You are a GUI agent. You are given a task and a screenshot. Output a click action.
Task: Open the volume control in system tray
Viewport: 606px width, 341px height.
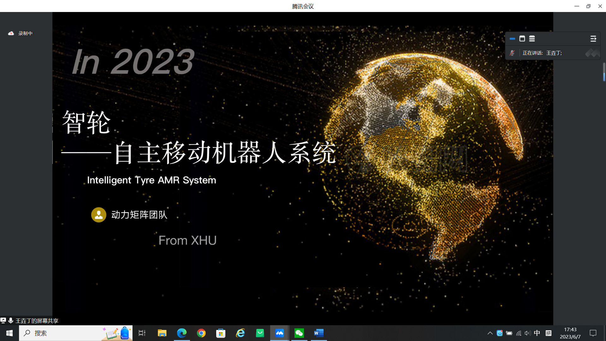point(527,333)
